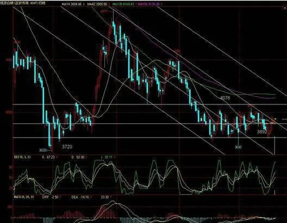287x223 pixels.
Task: Click the purple MA156 moving average label
Action: coord(148,4)
